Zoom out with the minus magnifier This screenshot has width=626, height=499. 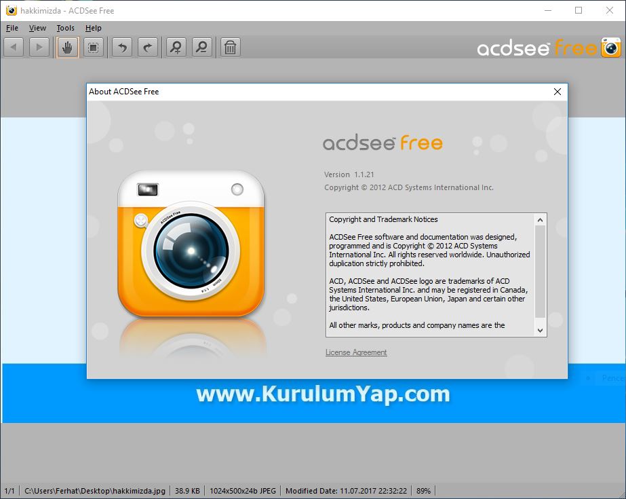pos(202,48)
